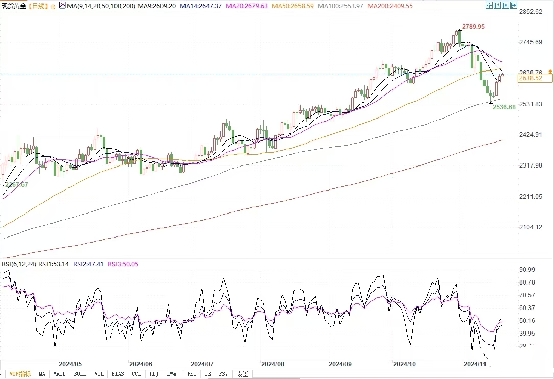
Task: Click the MA200:2409.55 value
Action: coord(390,6)
